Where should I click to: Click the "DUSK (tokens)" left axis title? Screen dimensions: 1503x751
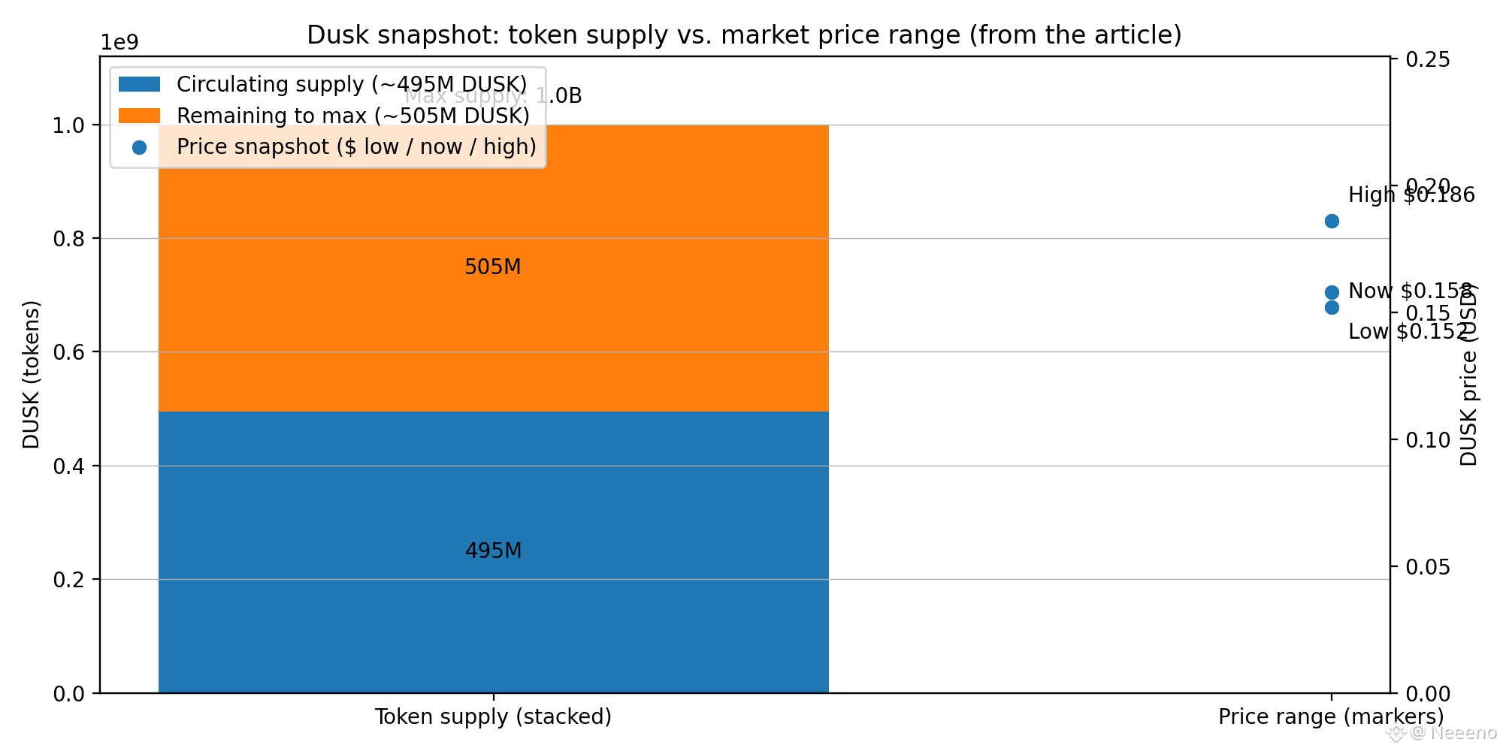(31, 375)
